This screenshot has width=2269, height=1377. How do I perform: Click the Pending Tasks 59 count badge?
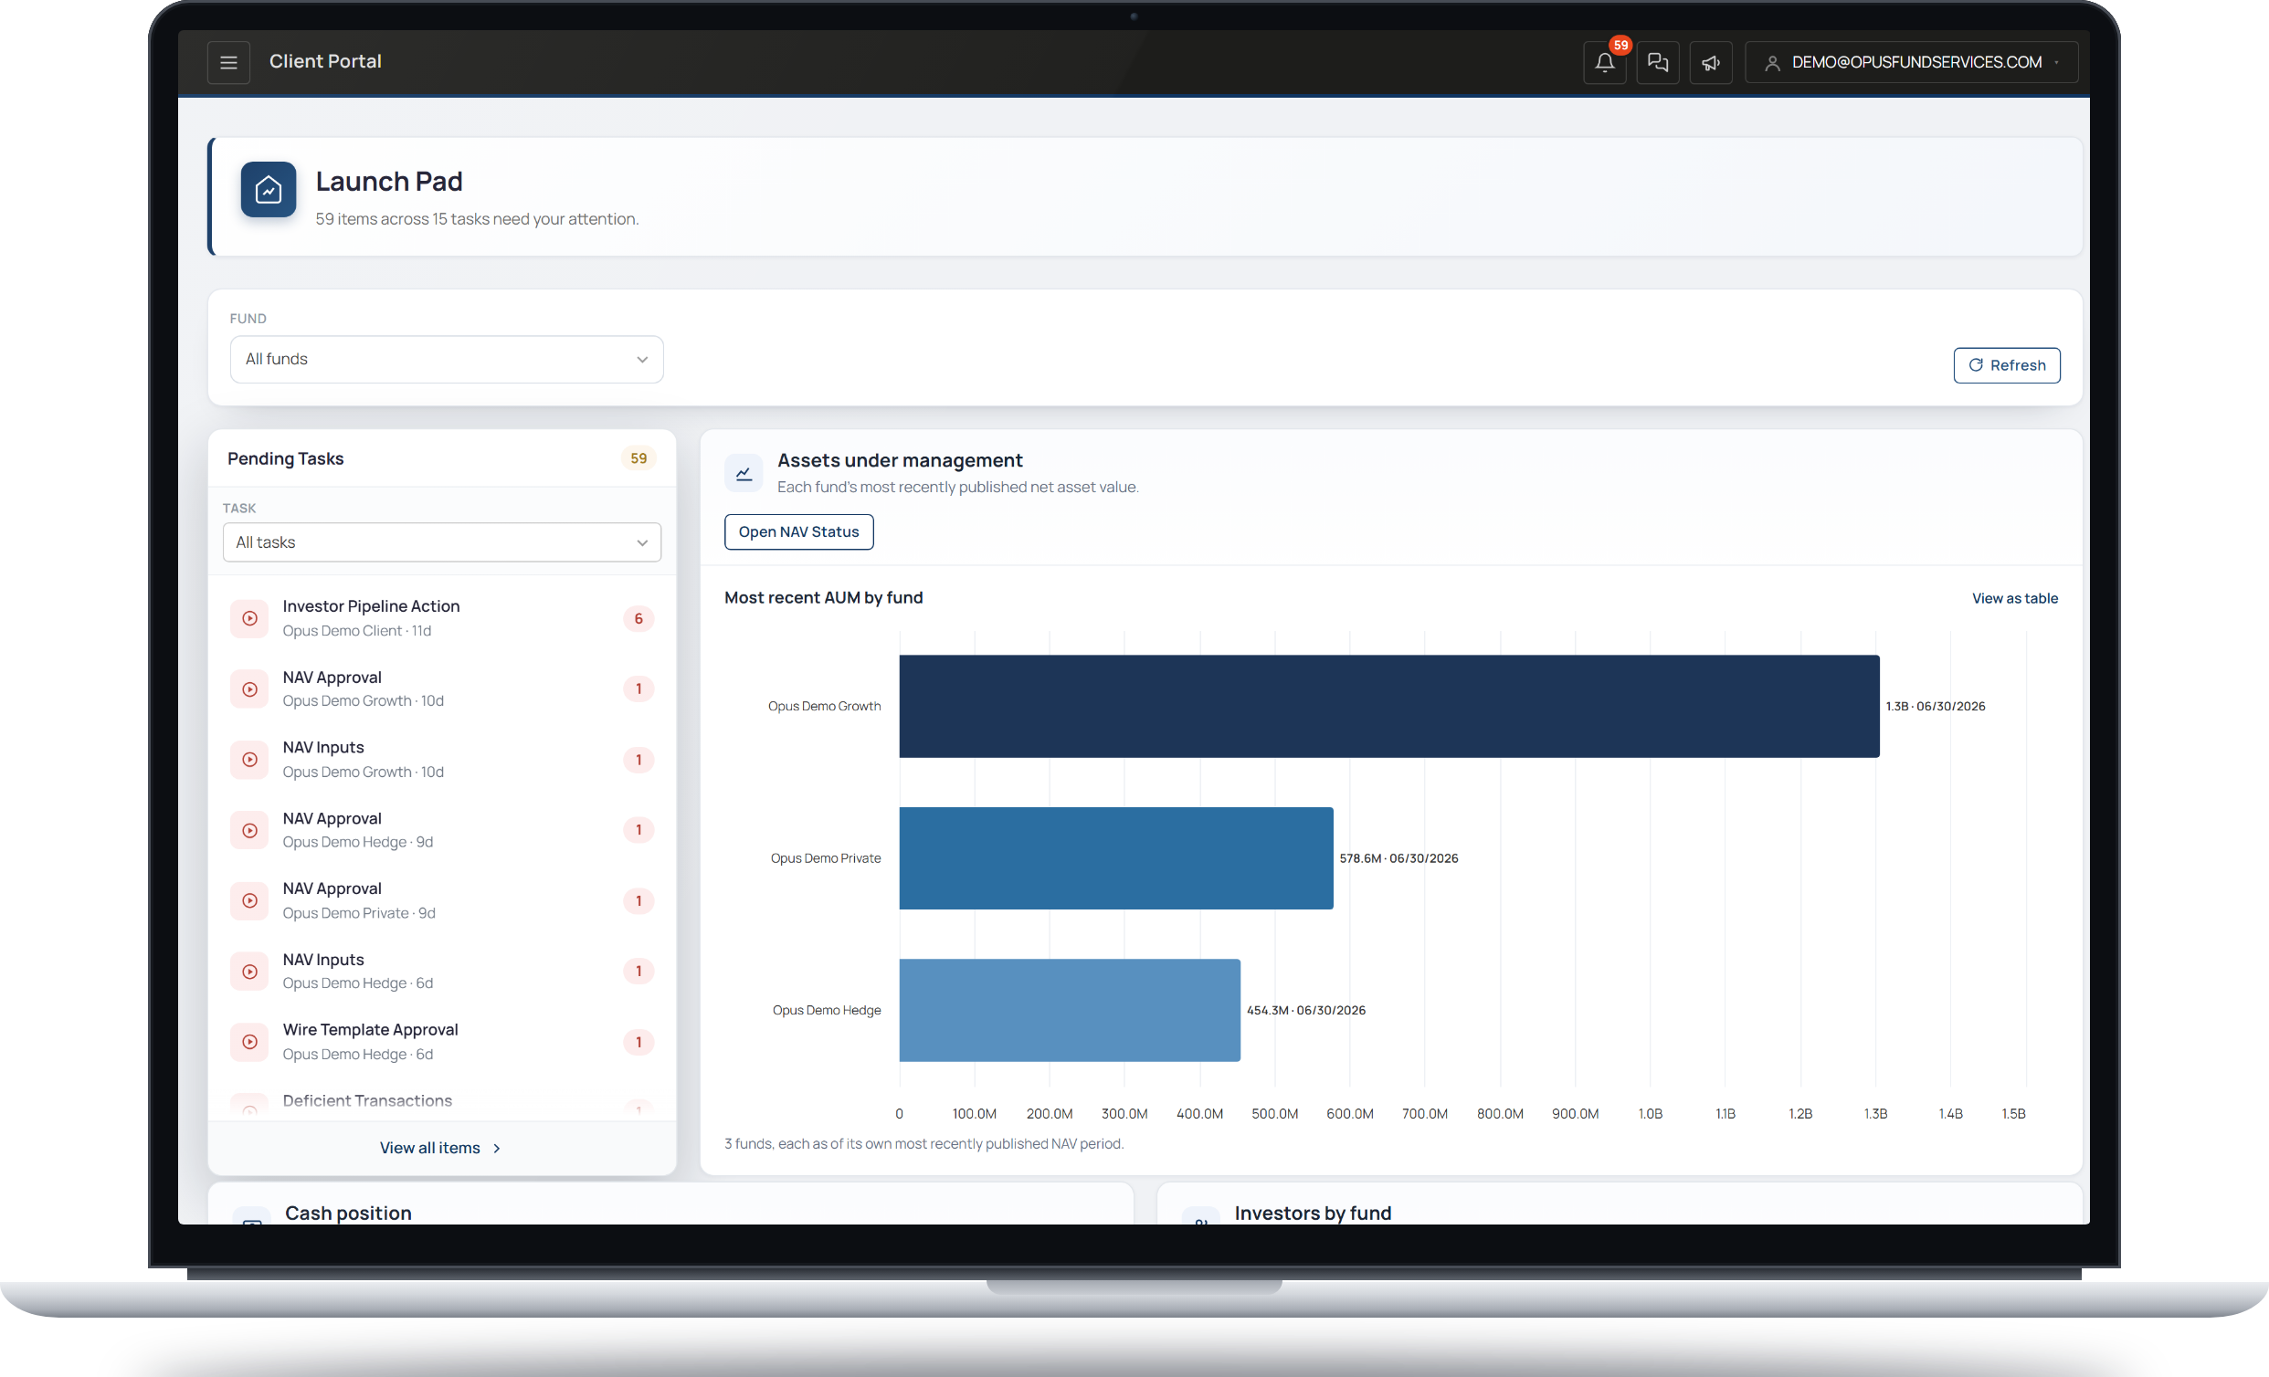point(638,458)
